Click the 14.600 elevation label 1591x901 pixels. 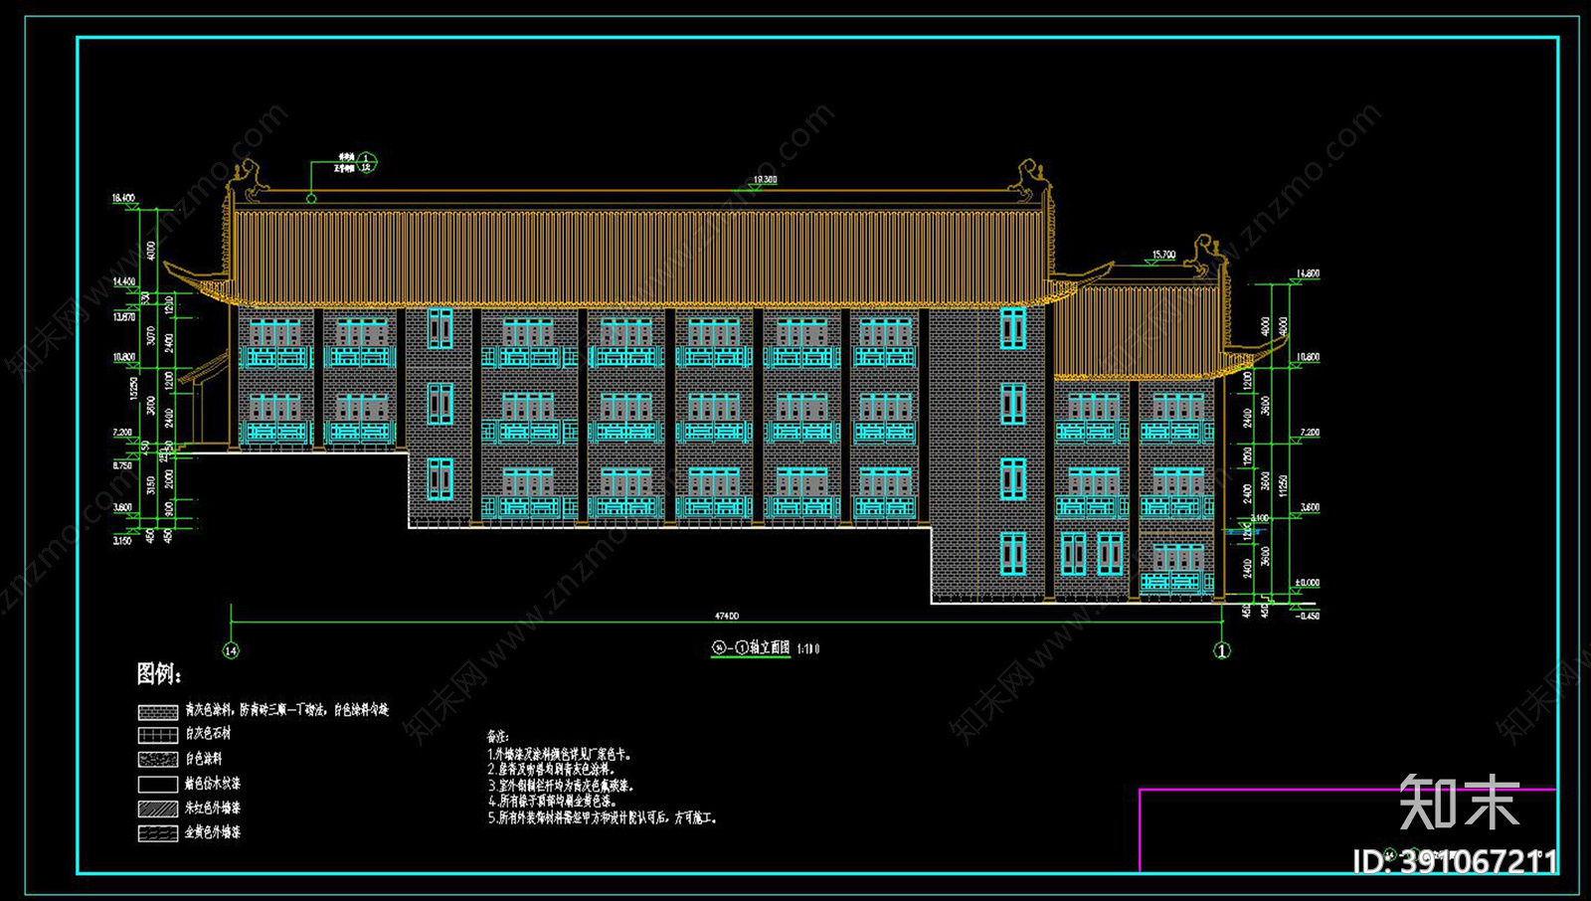coord(1308,273)
